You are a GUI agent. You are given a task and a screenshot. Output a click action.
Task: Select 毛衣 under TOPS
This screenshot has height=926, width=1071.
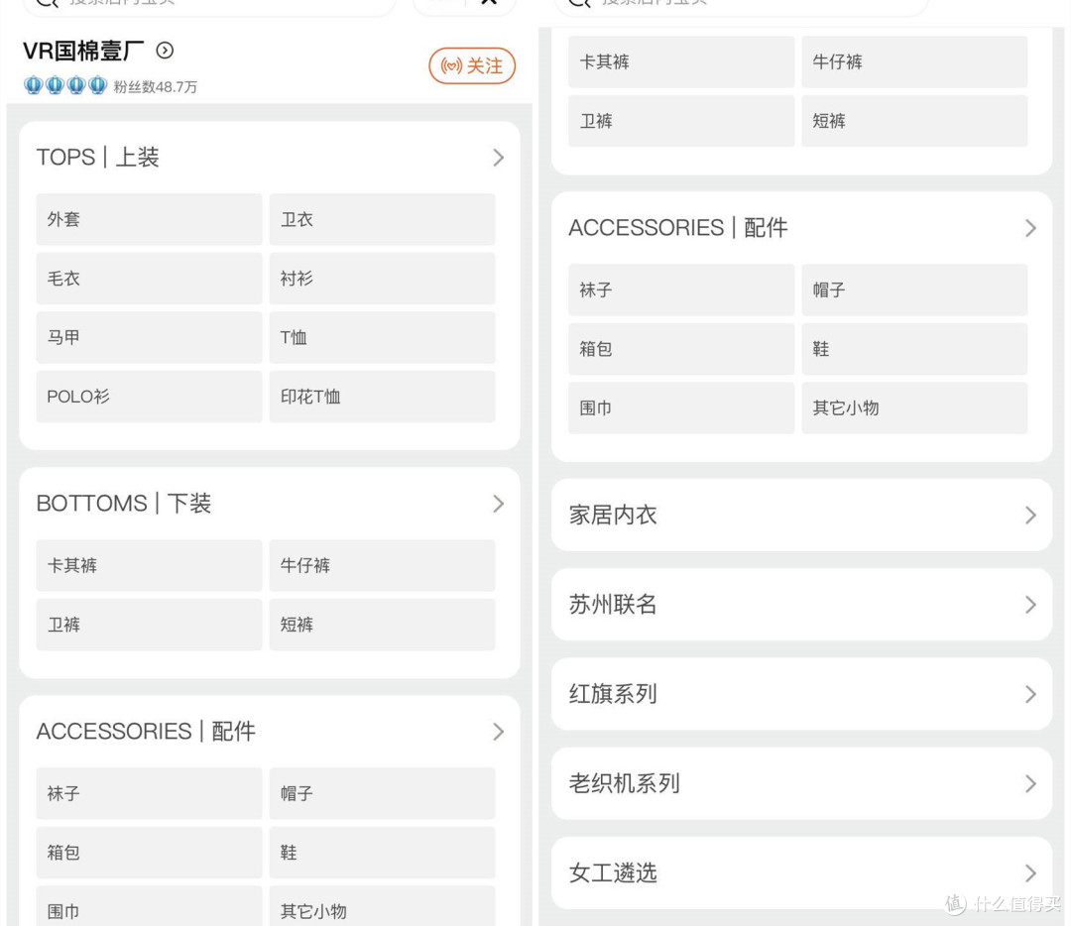[149, 279]
